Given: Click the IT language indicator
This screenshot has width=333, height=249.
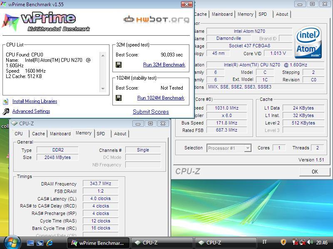Looking at the screenshot, I should [x=264, y=242].
